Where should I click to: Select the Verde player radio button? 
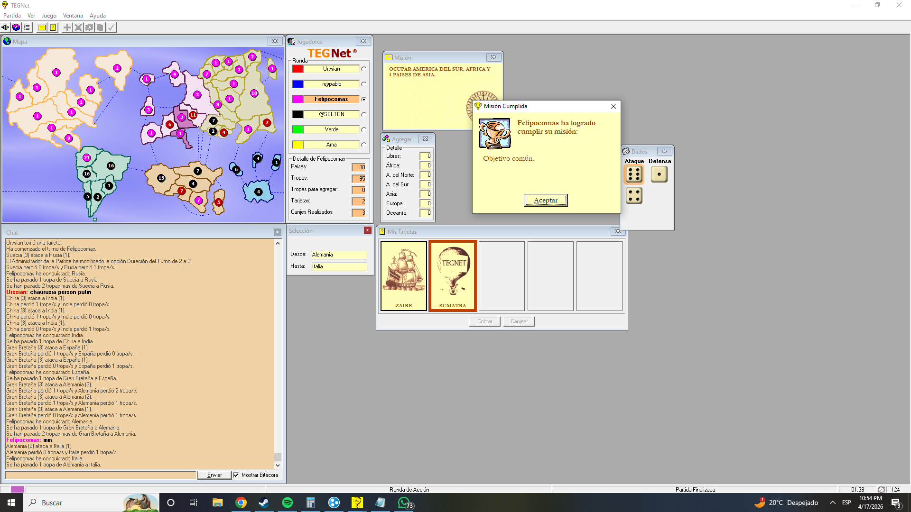point(363,130)
